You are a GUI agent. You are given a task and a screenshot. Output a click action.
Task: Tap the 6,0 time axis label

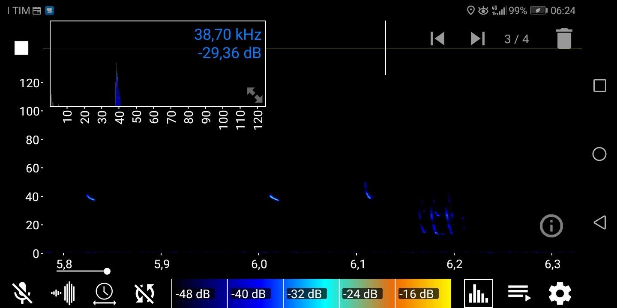259,264
